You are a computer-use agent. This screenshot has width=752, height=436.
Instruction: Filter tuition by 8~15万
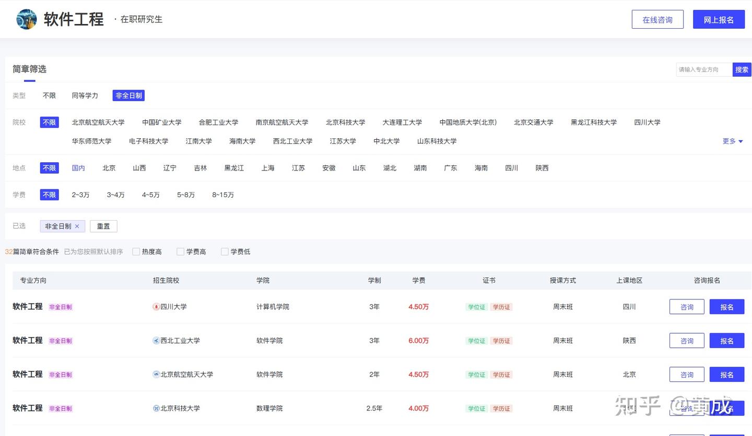pos(223,195)
